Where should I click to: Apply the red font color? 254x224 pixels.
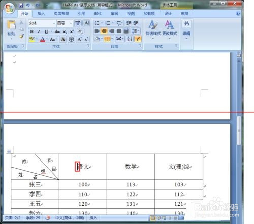[x=43, y=39]
